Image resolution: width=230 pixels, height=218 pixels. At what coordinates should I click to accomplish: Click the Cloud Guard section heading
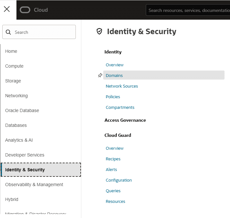[x=118, y=135]
